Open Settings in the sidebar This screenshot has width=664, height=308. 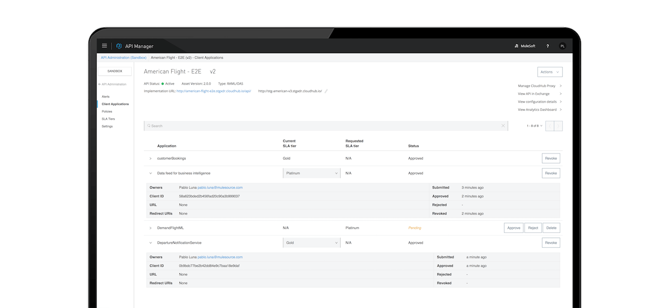[107, 126]
